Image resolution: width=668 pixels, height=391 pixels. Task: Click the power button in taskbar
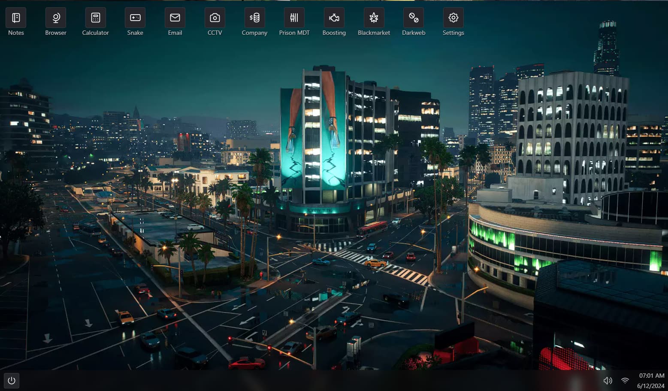(12, 381)
